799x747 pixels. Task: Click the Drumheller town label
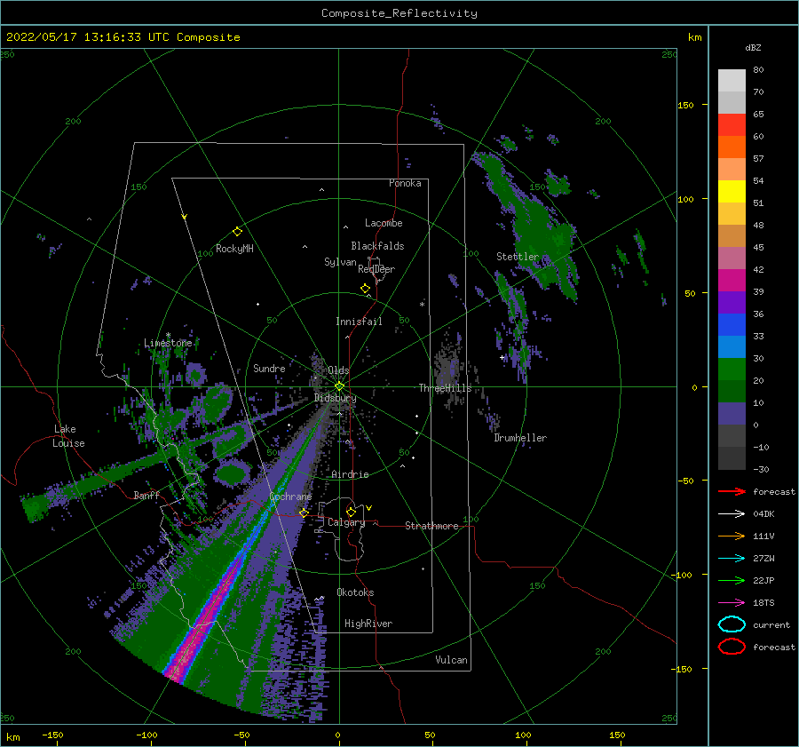[520, 438]
